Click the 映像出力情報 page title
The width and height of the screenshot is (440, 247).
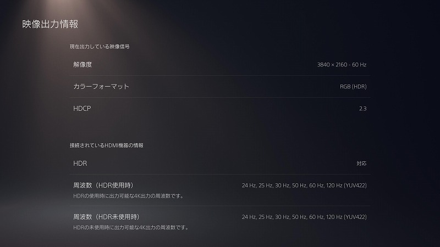point(50,24)
